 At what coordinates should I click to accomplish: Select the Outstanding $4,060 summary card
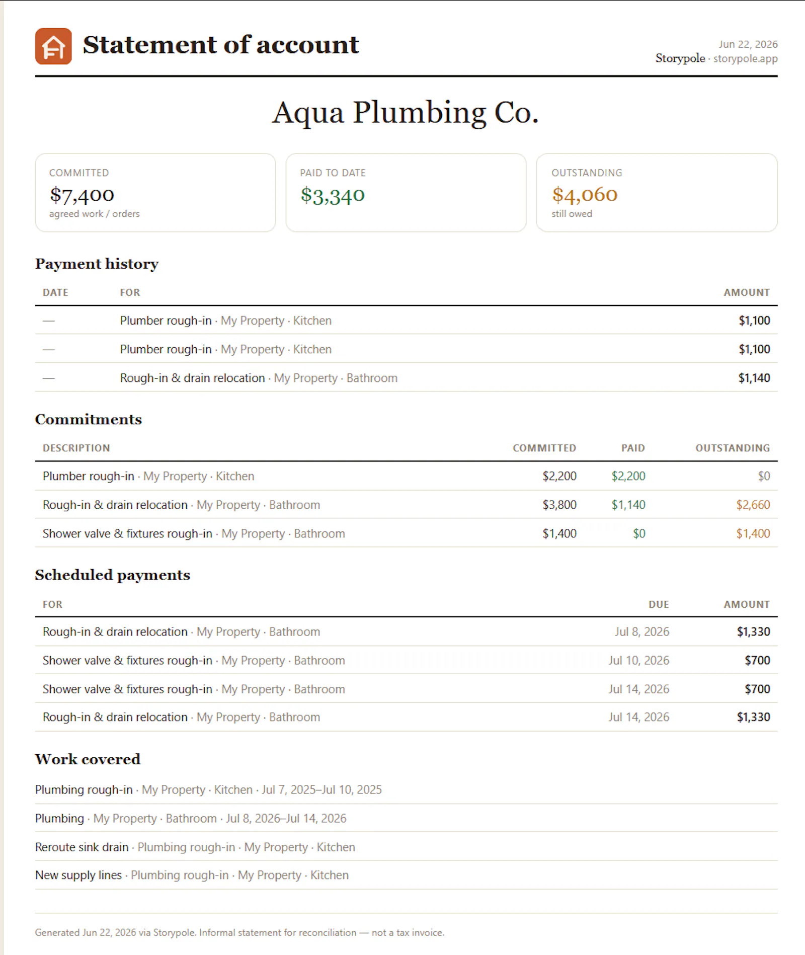click(x=657, y=193)
